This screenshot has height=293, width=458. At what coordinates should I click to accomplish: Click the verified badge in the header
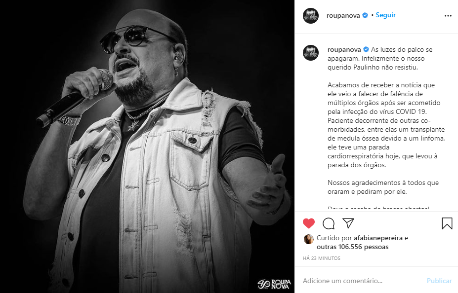[365, 15]
